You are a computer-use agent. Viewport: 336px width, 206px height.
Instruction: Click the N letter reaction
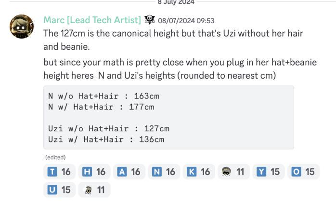tap(164, 172)
